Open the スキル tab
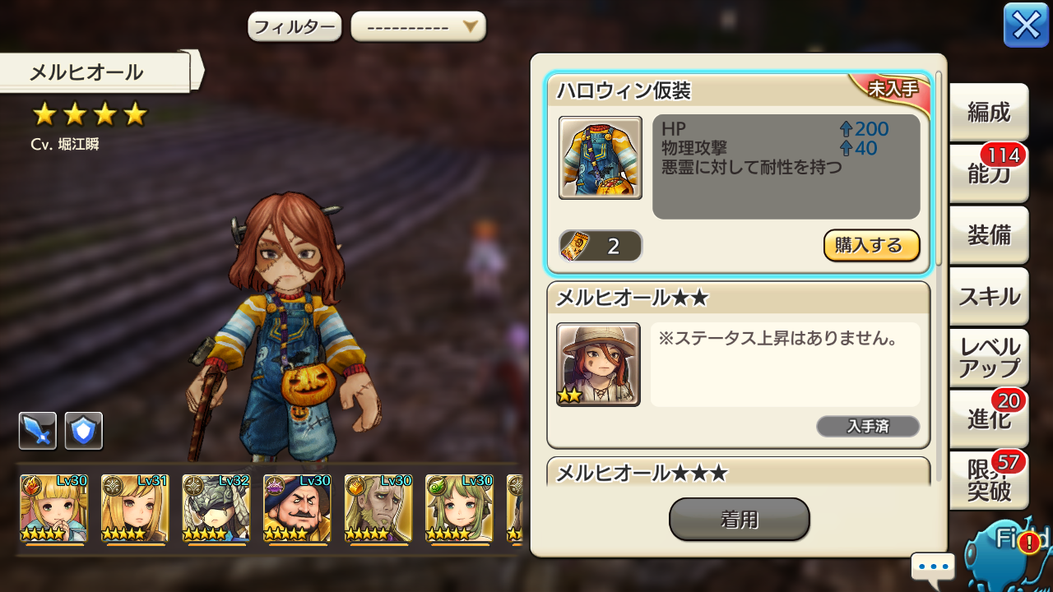The width and height of the screenshot is (1053, 592). 989,296
